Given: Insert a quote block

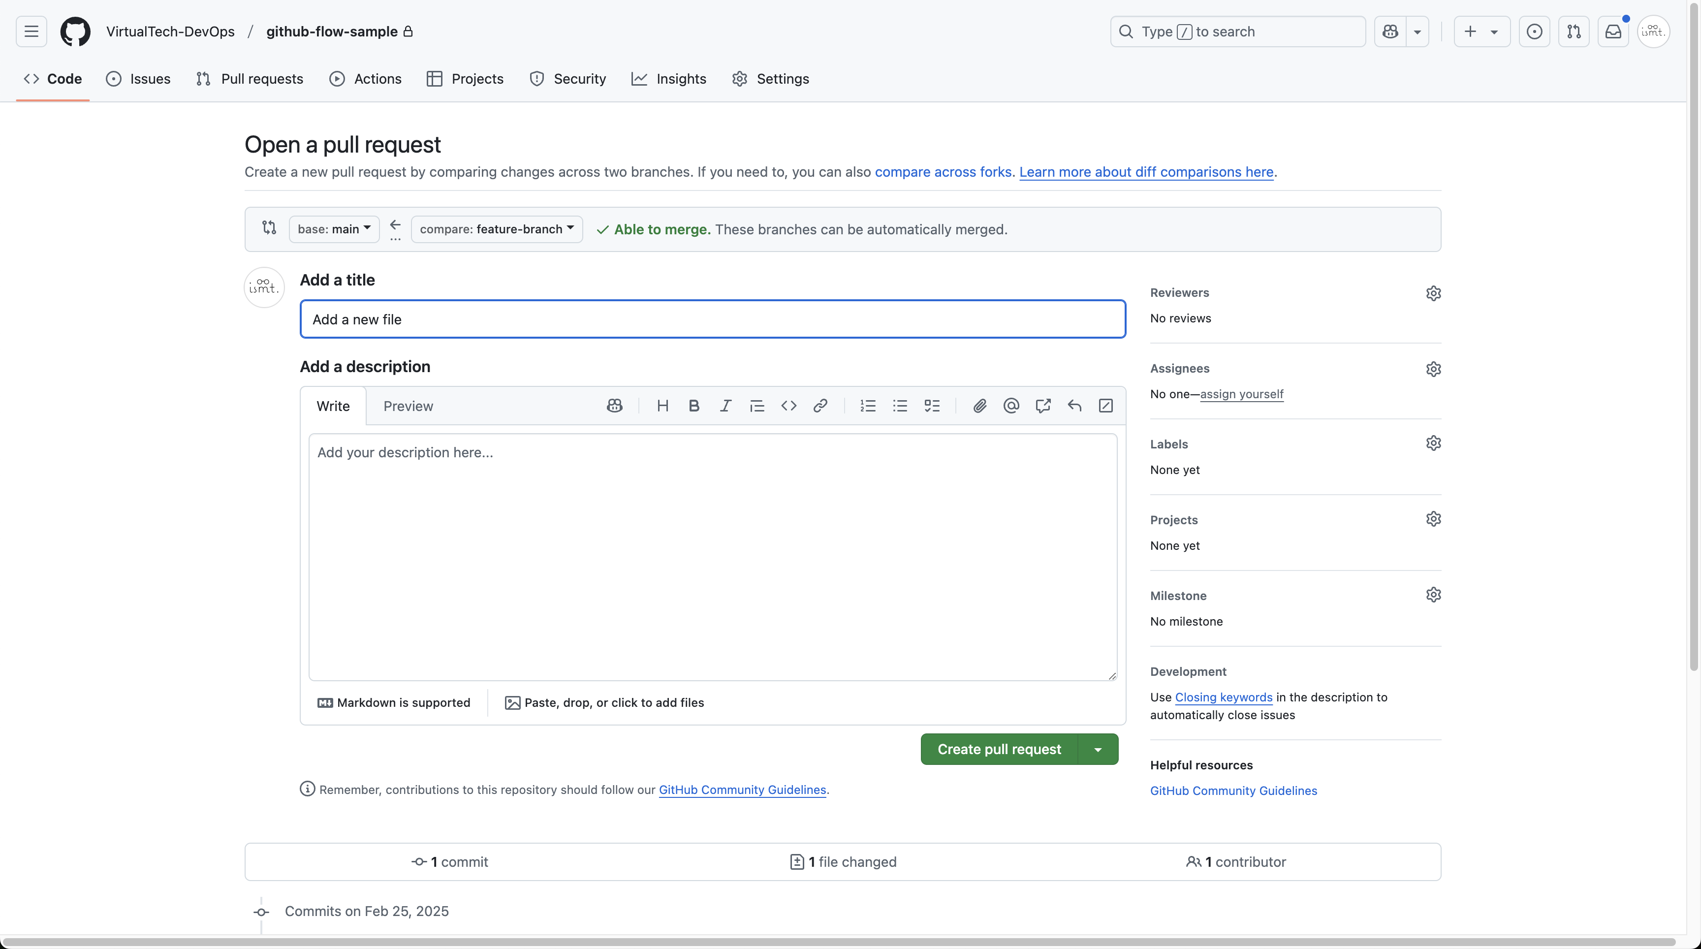Looking at the screenshot, I should coord(756,406).
